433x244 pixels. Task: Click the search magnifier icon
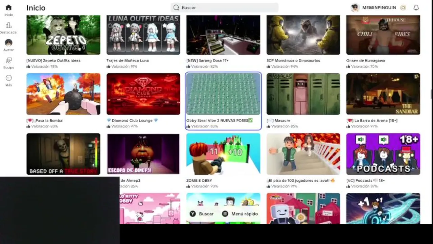176,7
